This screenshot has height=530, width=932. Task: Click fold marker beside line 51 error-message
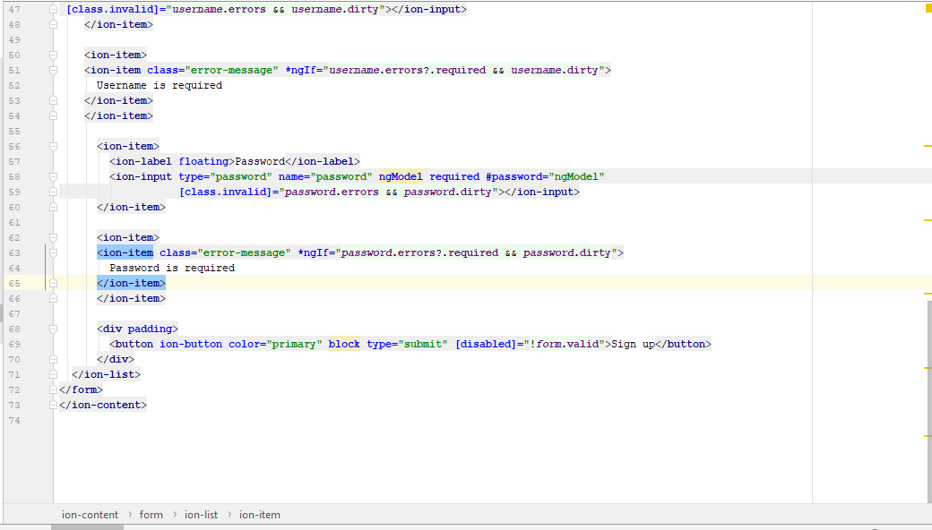[x=54, y=70]
